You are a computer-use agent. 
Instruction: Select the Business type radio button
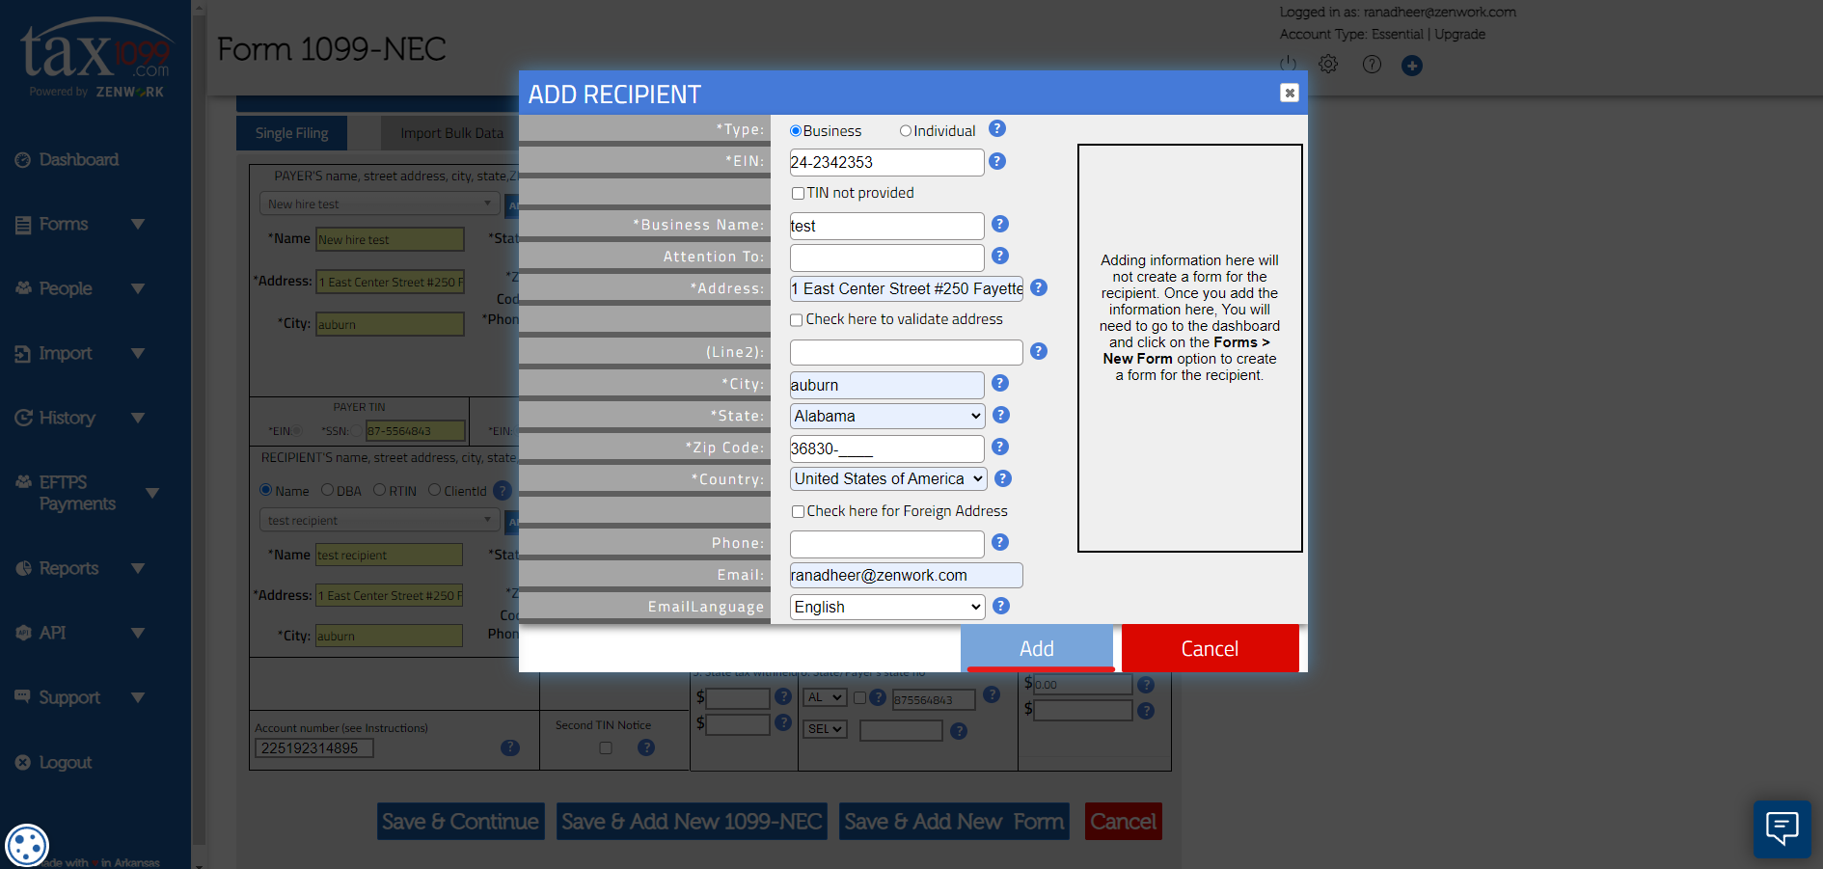796,131
